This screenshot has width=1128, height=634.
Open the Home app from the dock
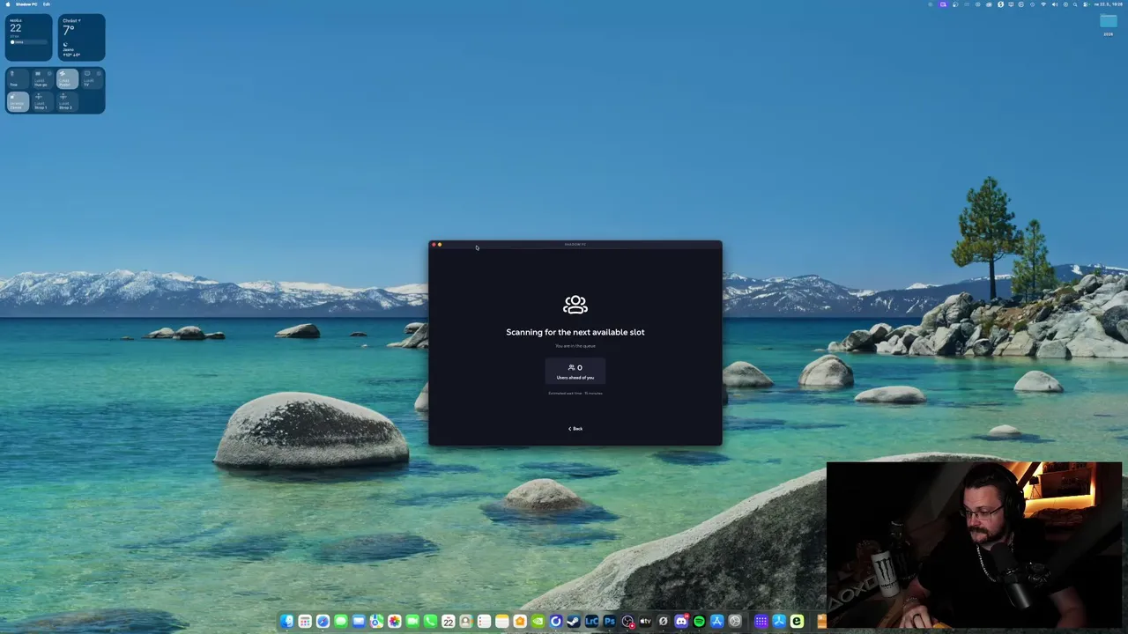(520, 621)
